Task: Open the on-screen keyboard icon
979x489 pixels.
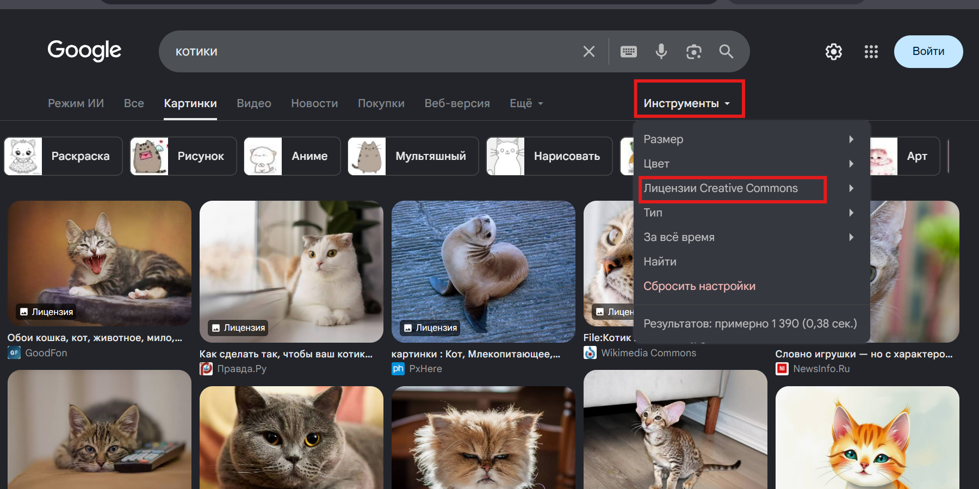Action: coord(629,52)
